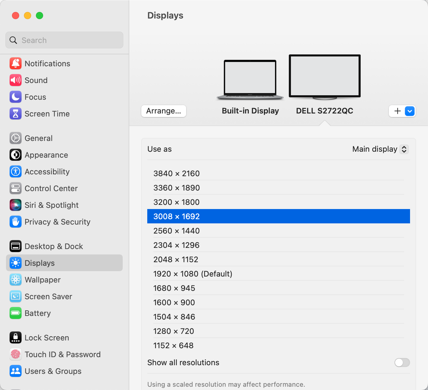Open Accessibility via its icon

click(16, 172)
